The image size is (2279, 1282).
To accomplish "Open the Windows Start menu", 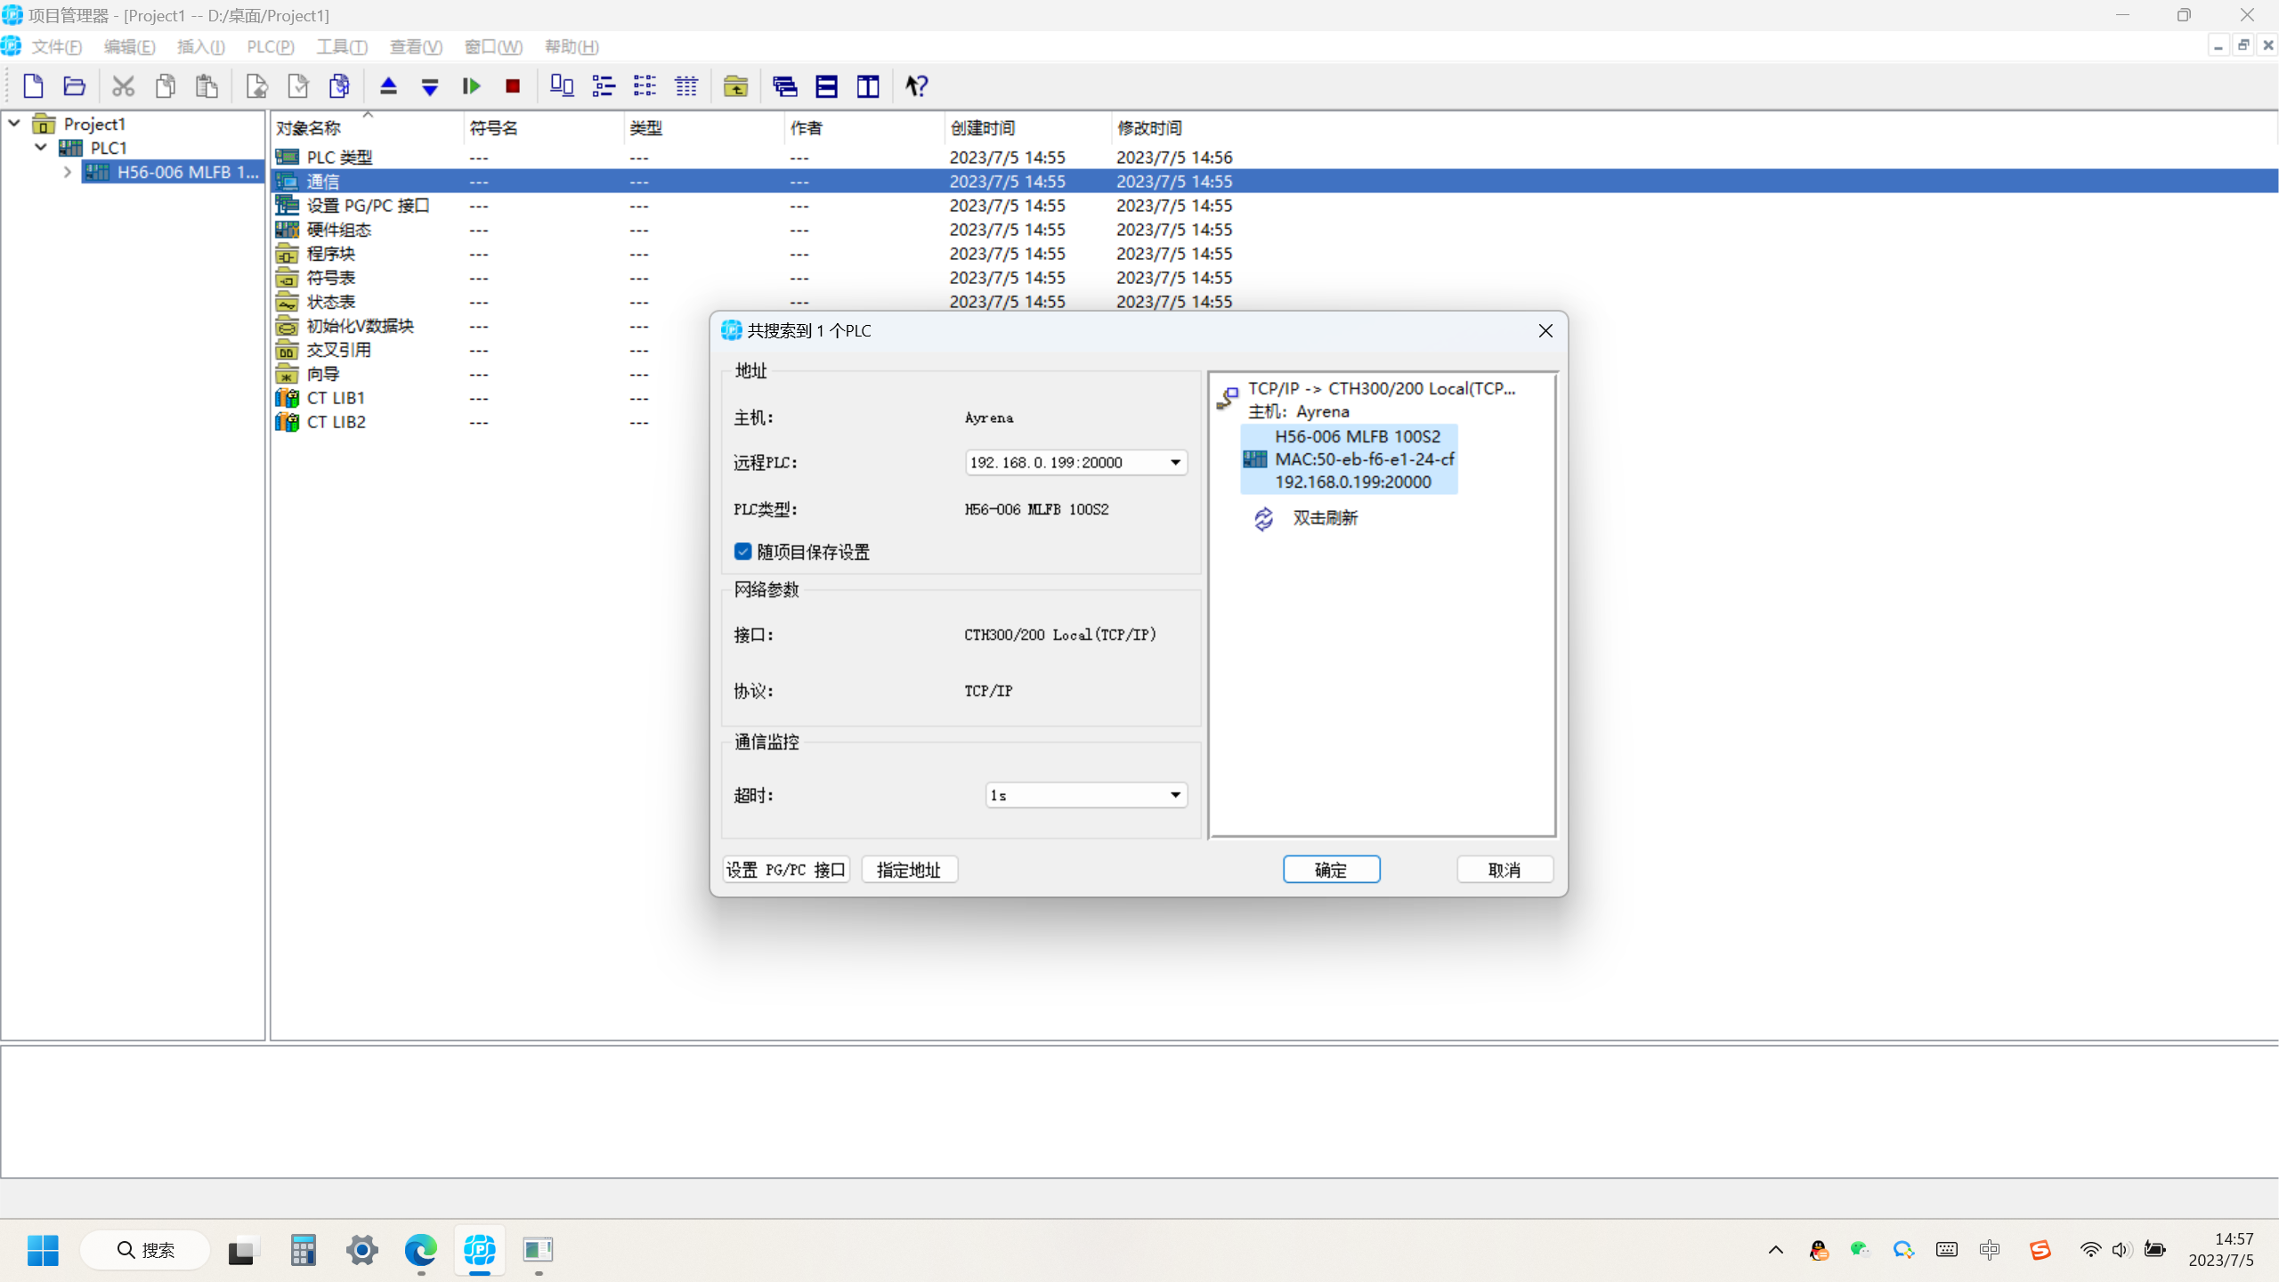I will coord(43,1250).
